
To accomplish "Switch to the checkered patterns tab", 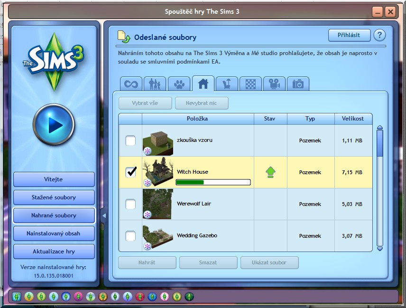I will (250, 84).
